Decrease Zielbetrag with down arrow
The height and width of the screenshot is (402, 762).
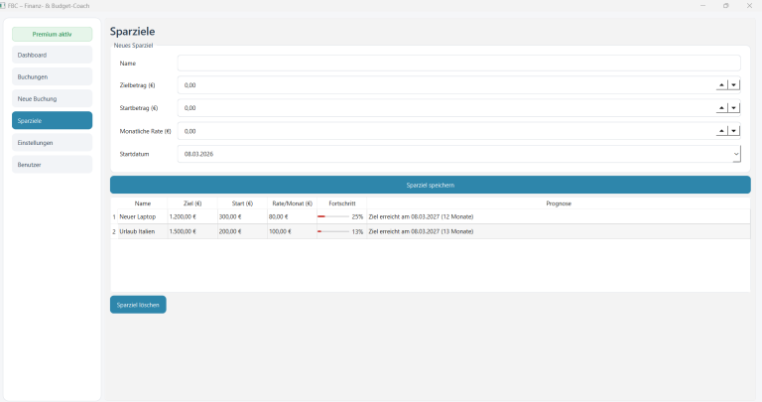pyautogui.click(x=734, y=85)
